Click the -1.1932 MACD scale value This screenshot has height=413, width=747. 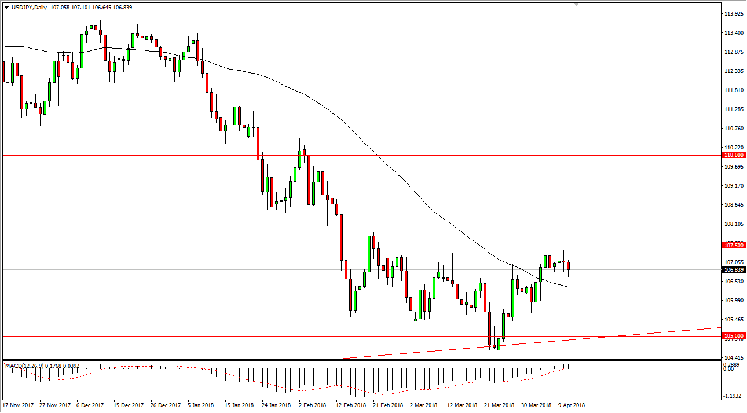point(734,397)
